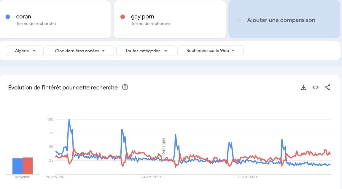Open the embed code icon
Screen dimensions: 342x189
[315, 87]
